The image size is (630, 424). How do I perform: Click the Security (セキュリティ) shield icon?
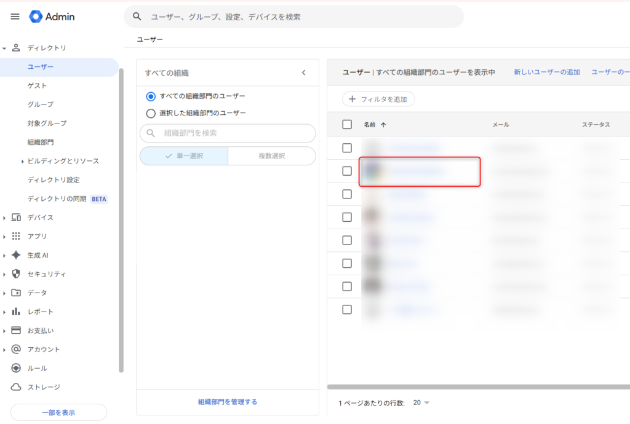pyautogui.click(x=17, y=274)
